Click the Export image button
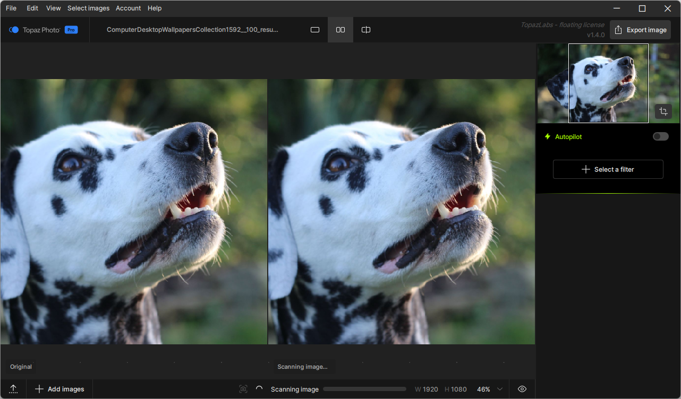 coord(640,30)
